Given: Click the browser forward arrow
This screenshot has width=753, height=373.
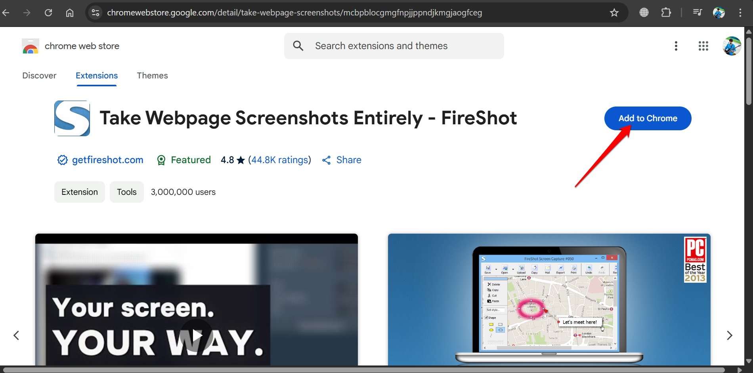Looking at the screenshot, I should (27, 13).
